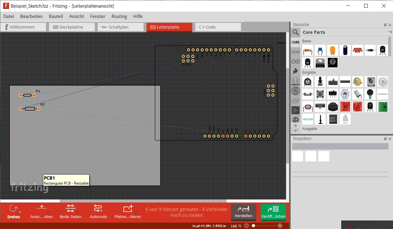The image size is (393, 229).
Task: Click the horizontal canvas scrollbar
Action: click(143, 201)
